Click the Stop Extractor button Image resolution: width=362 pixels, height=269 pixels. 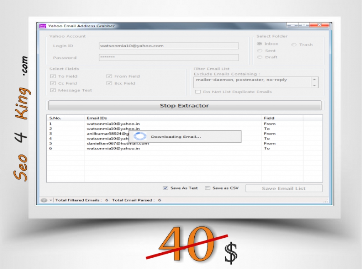point(184,105)
